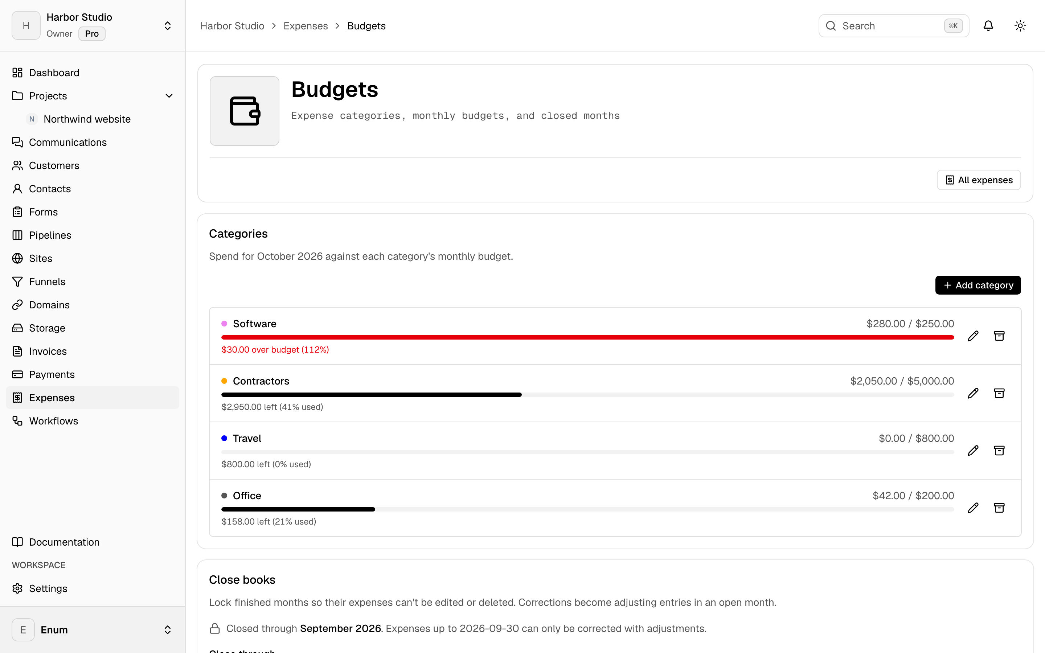Click the wallet icon beside Budgets title

[245, 111]
